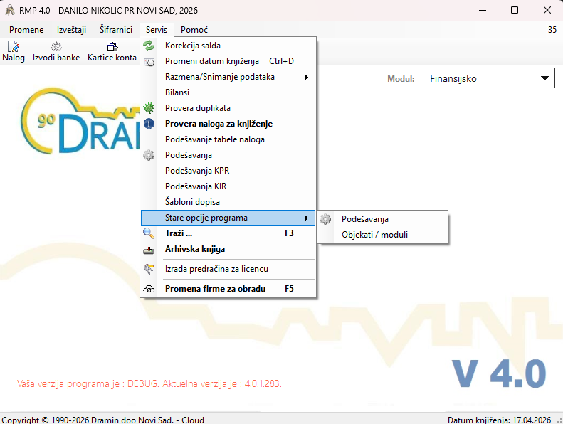Open Podešavanja KIR

228,186
